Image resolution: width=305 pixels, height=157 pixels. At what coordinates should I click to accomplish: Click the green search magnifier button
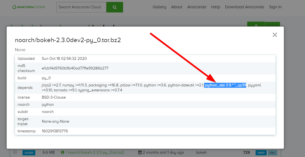(x=115, y=7)
